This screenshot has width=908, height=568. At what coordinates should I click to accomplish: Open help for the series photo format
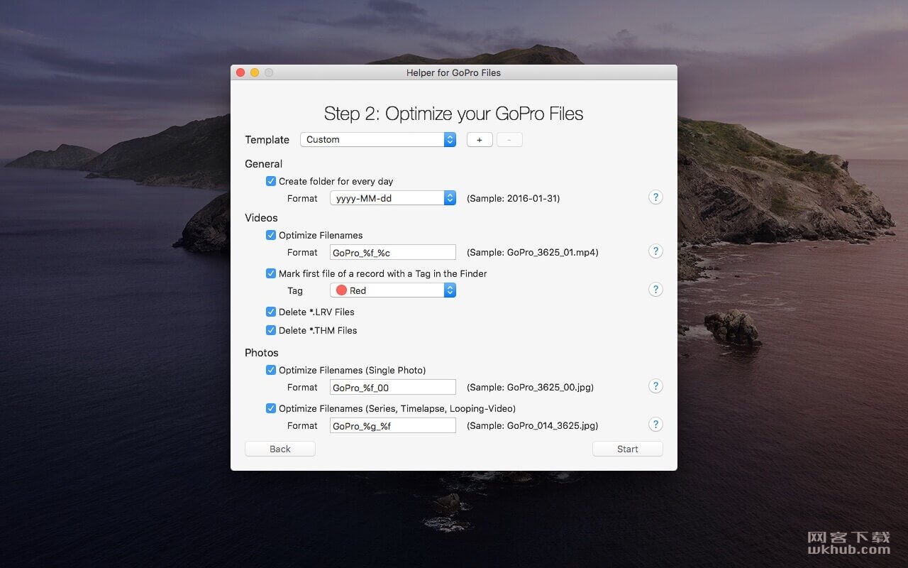[x=655, y=425]
